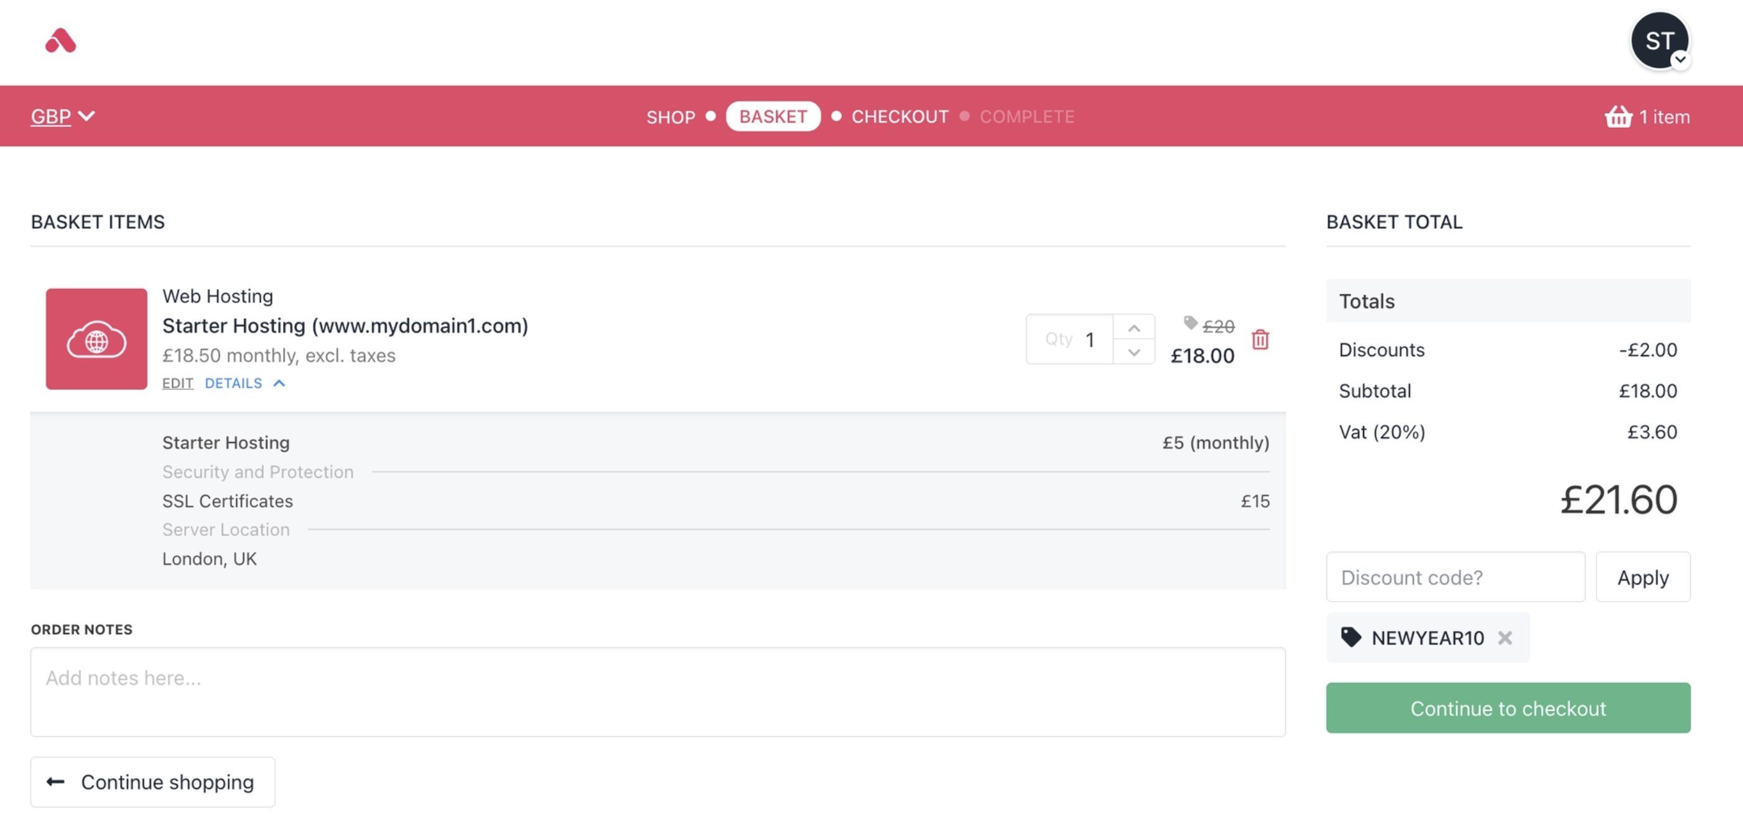The height and width of the screenshot is (828, 1743).
Task: Click the Starter Hosting product title
Action: pyautogui.click(x=345, y=326)
